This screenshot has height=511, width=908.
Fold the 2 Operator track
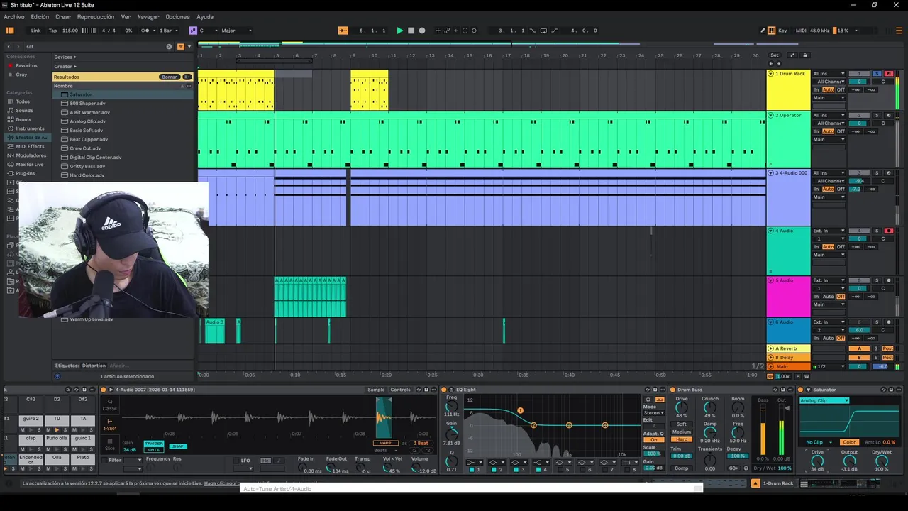point(771,115)
